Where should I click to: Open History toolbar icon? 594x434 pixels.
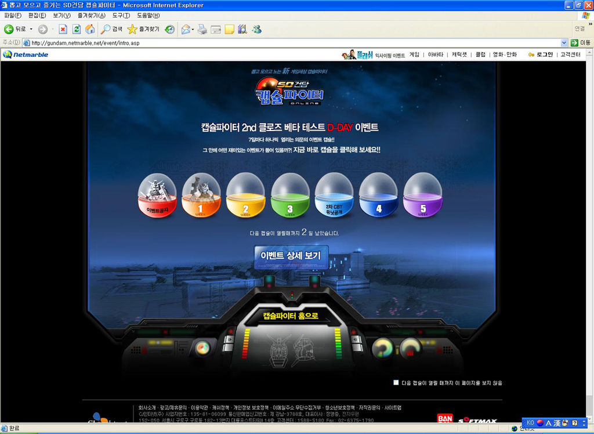coord(169,29)
